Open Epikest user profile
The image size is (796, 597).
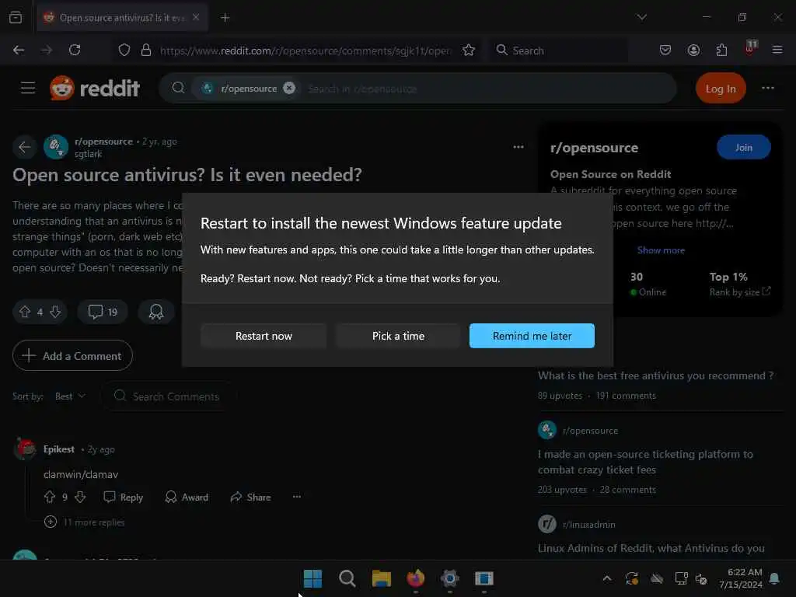[59, 449]
